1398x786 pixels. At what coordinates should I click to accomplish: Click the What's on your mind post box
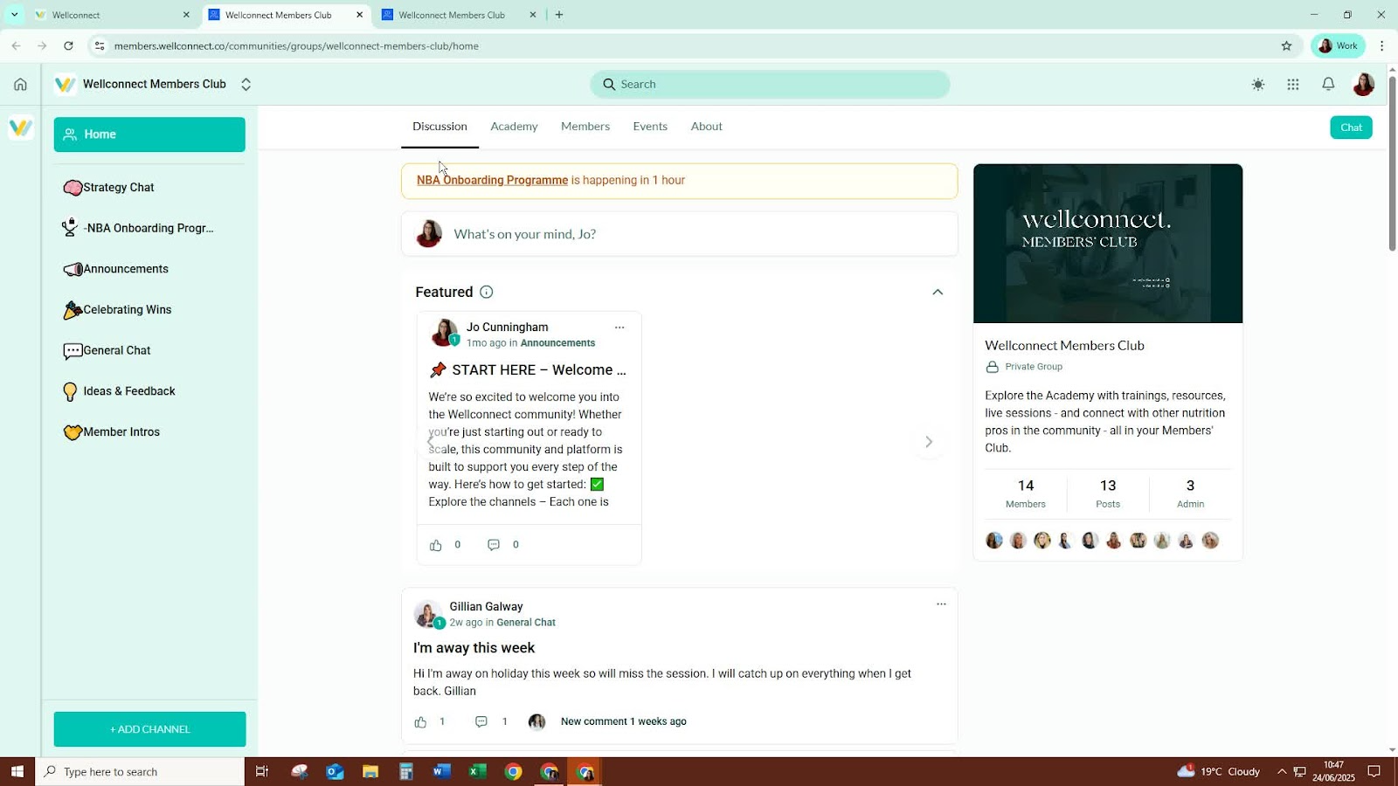point(679,234)
